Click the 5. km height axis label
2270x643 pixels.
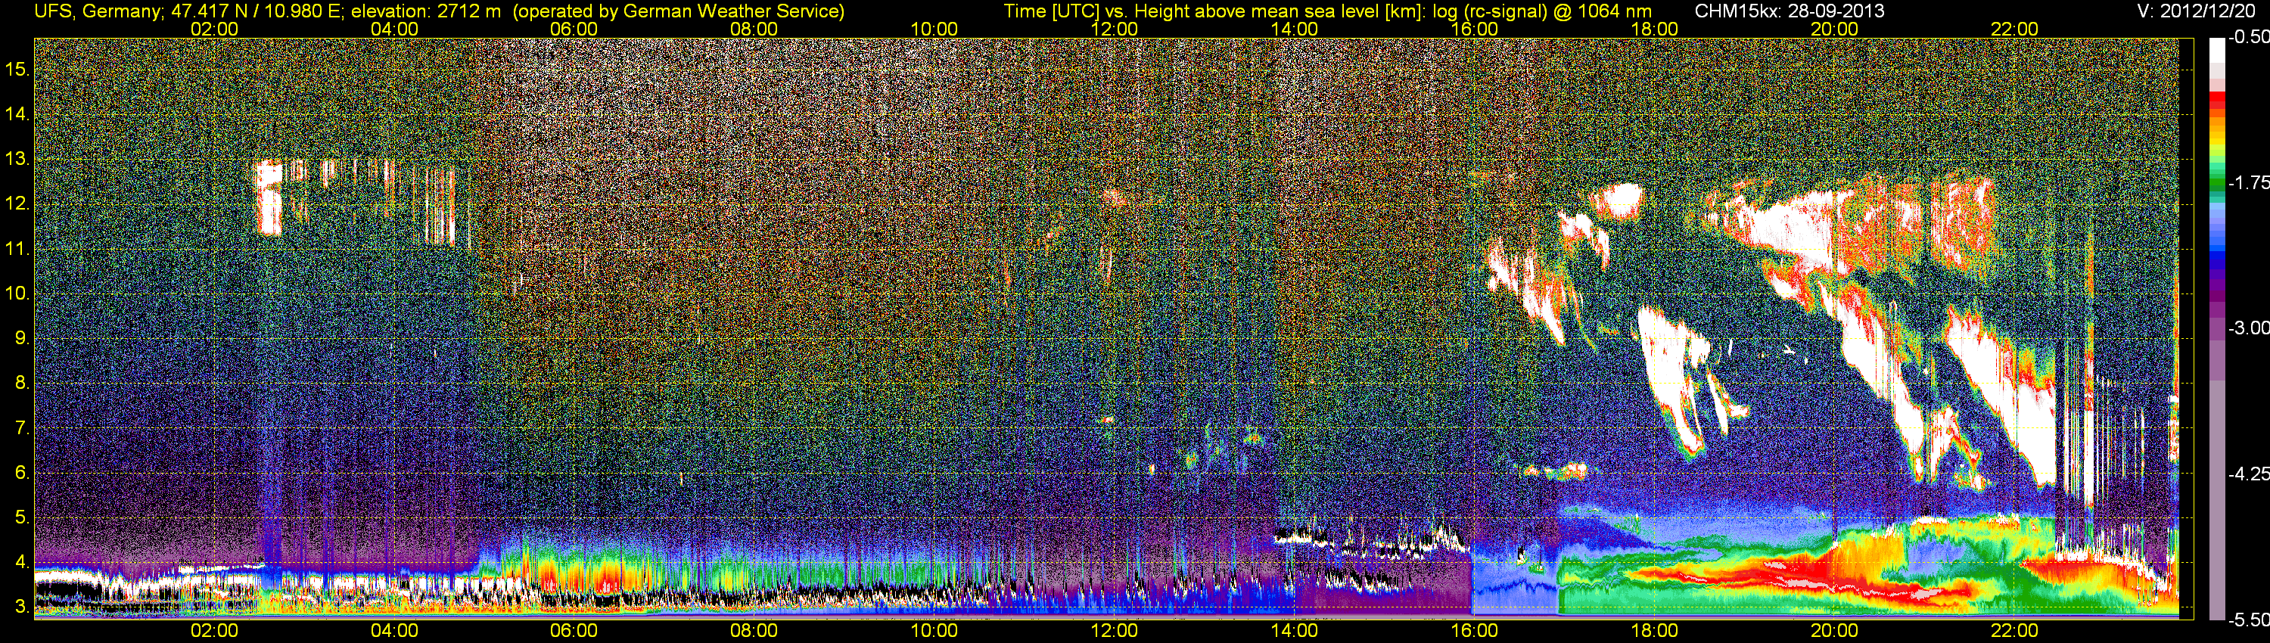[22, 517]
